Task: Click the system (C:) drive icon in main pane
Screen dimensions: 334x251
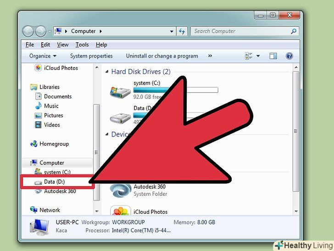Action: point(120,92)
